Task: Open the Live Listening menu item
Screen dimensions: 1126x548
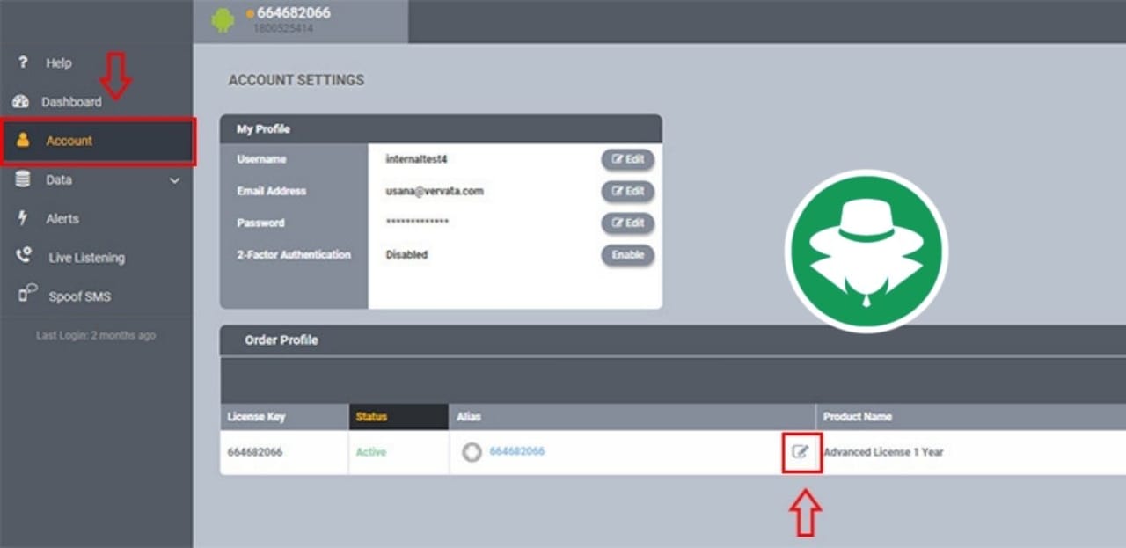Action: [86, 258]
